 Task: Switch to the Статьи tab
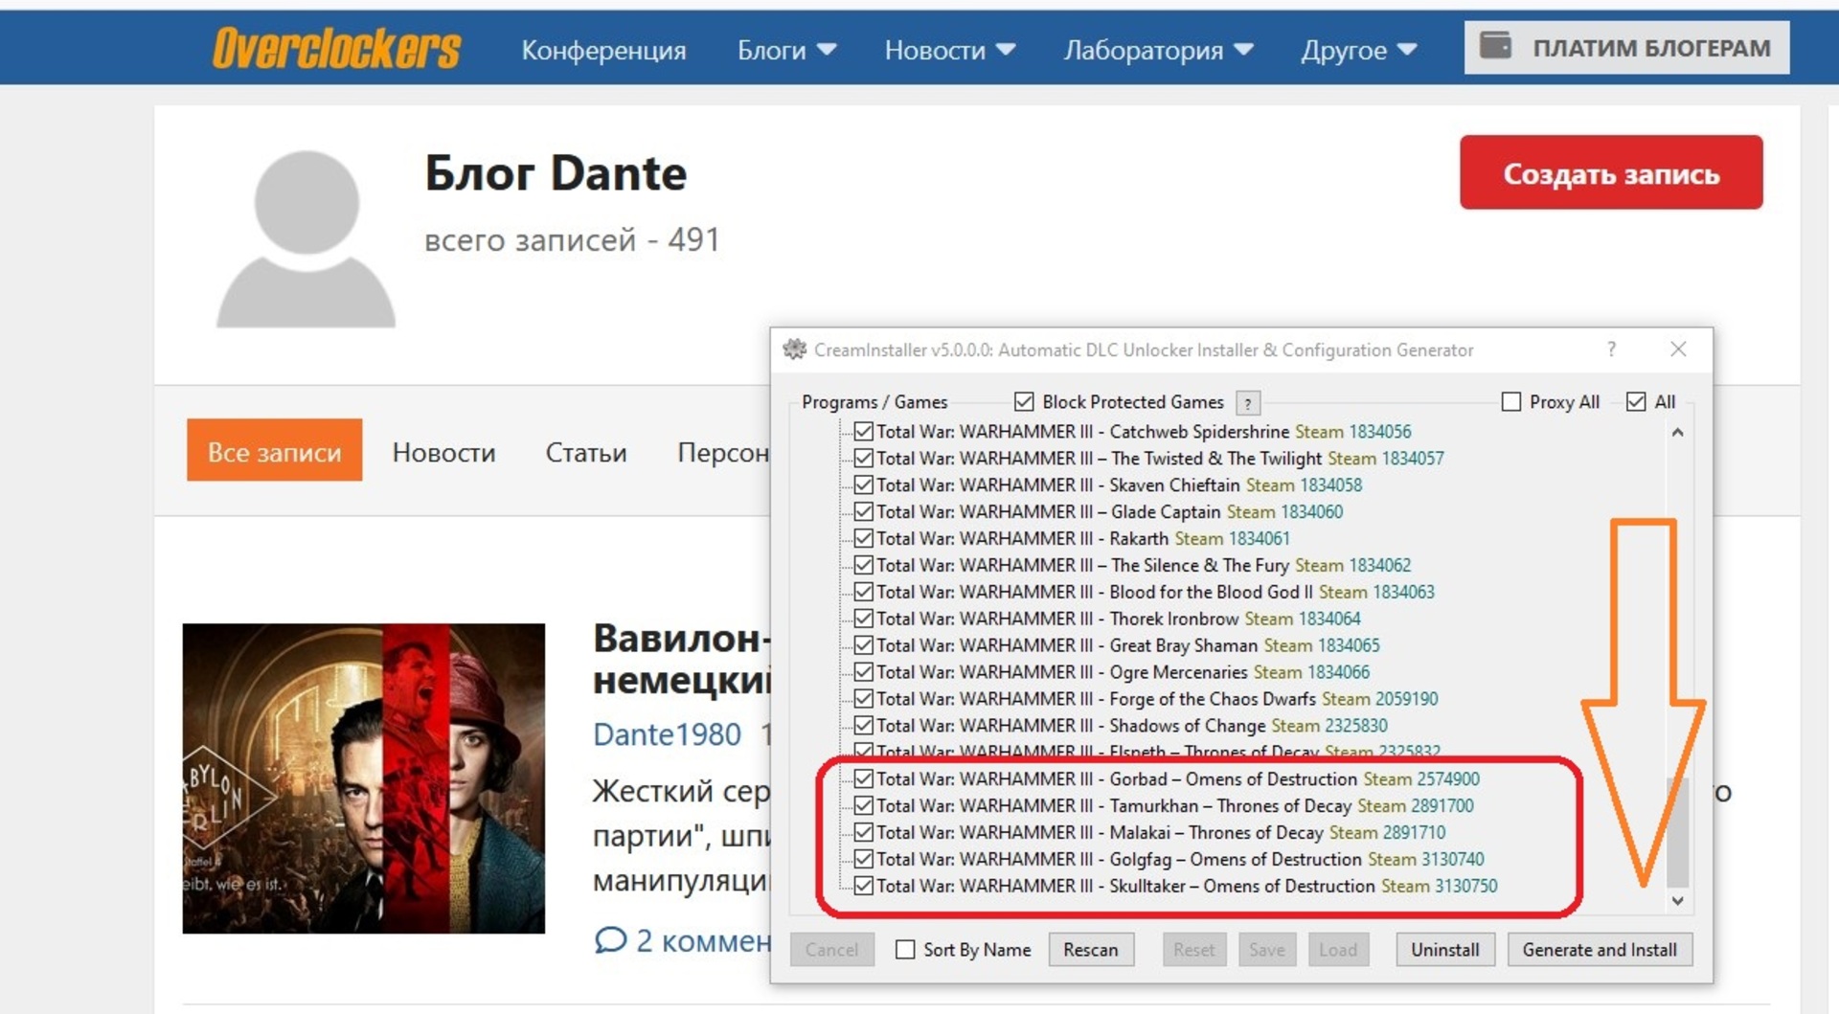pos(586,452)
